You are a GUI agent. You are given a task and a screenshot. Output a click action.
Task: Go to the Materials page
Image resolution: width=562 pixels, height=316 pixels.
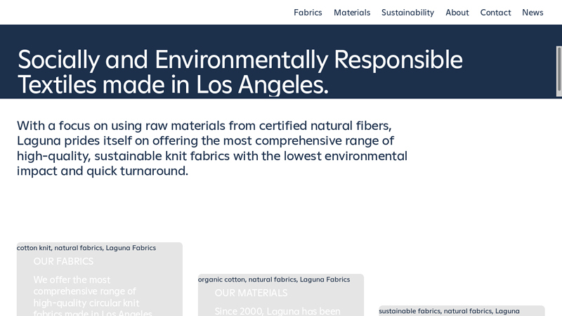click(352, 13)
